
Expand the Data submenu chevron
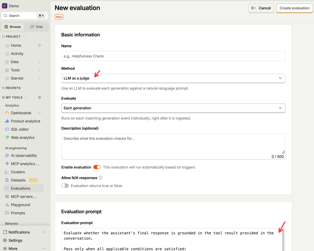40,62
